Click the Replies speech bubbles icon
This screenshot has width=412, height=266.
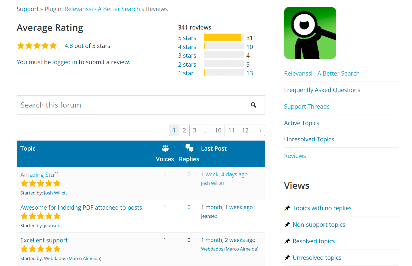(x=189, y=148)
